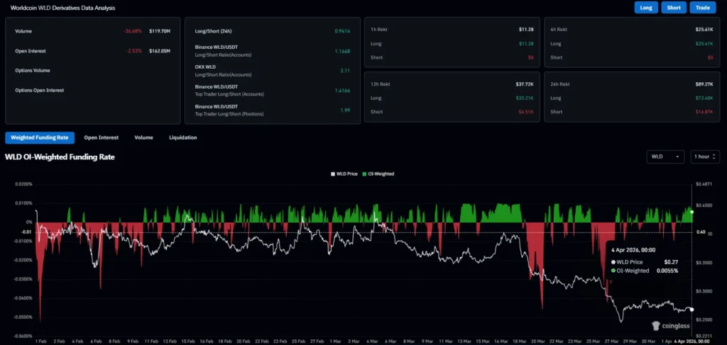Switch to the Liquidation tab
Screen dimensions: 727x345
coord(182,137)
